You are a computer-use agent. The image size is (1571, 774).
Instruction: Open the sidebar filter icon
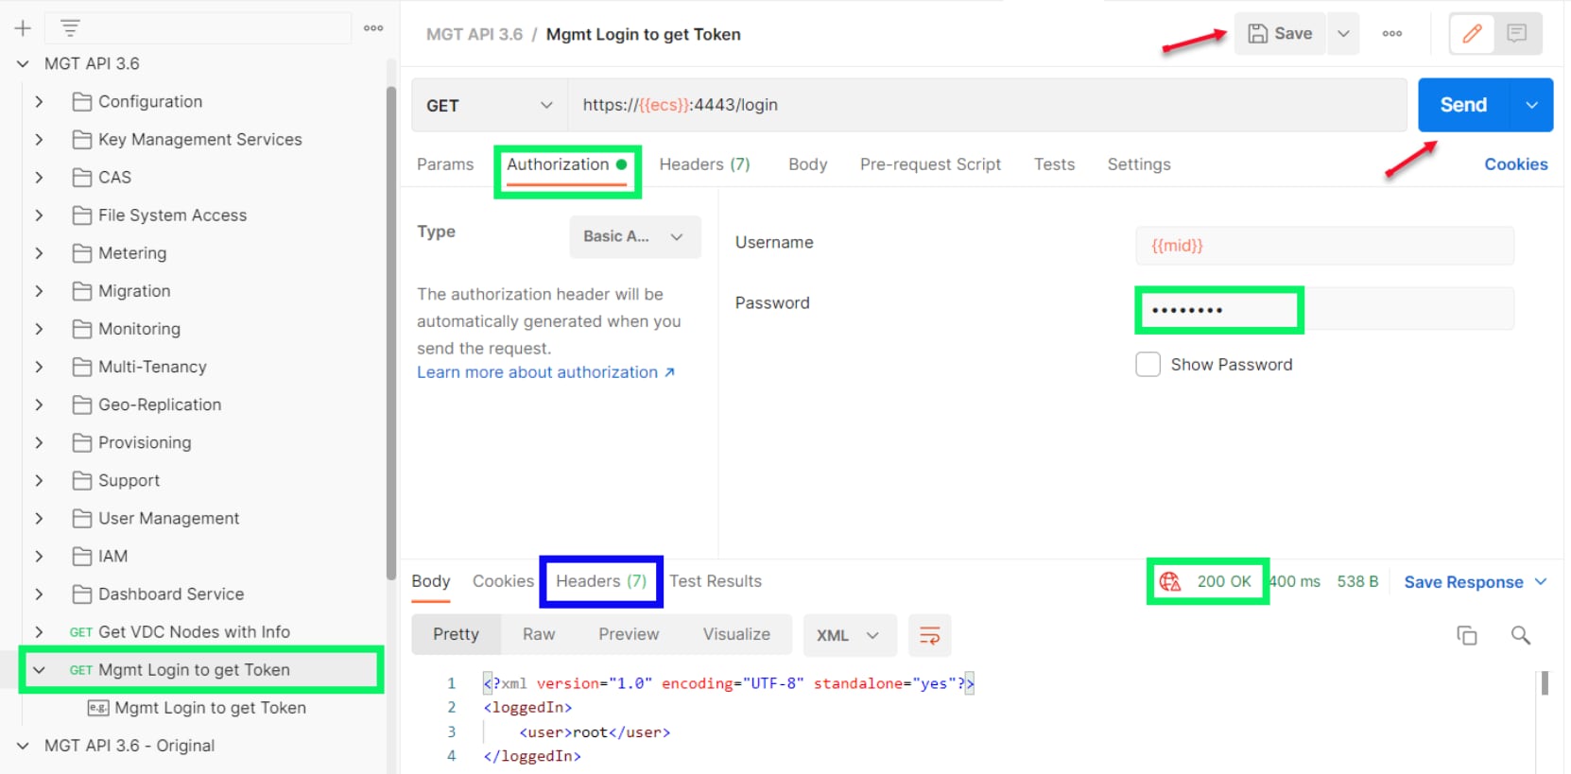(x=70, y=28)
